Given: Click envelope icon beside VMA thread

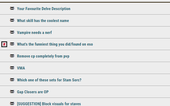Looking at the screenshot, I should (x=12, y=68).
